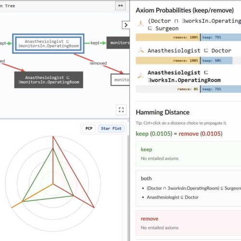Click the bold Anaesthesiologist ⊑ ∃worksIn.OperatingRoom axiom
Image resolution: width=241 pixels, height=241 pixels.
point(184,76)
